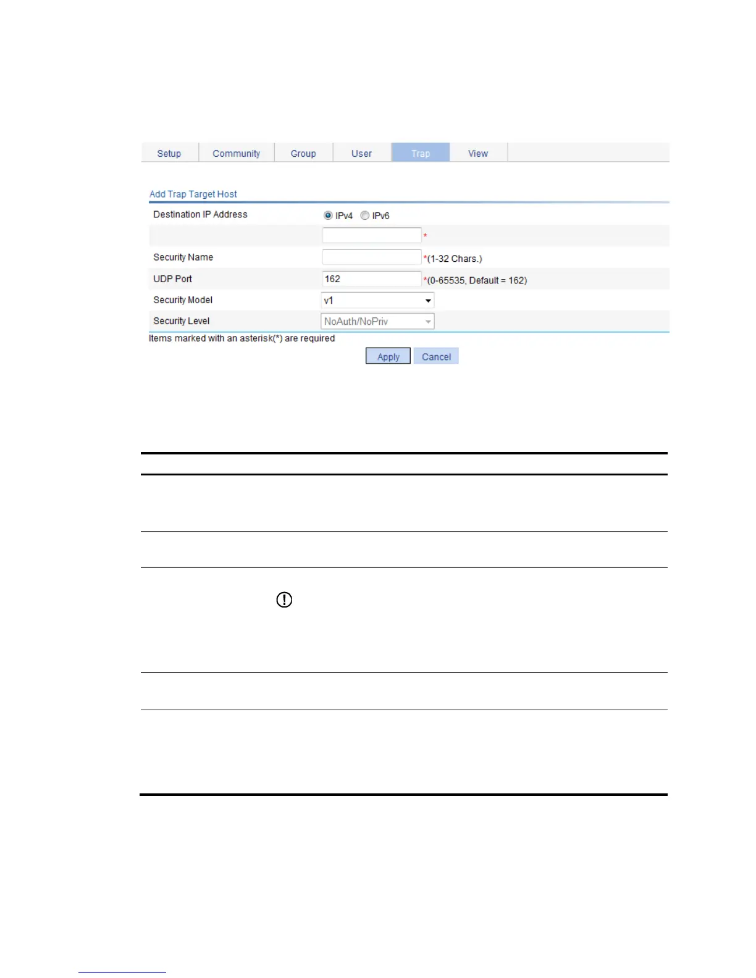Image resolution: width=756 pixels, height=978 pixels.
Task: Click the Security Name label
Action: [x=183, y=257]
